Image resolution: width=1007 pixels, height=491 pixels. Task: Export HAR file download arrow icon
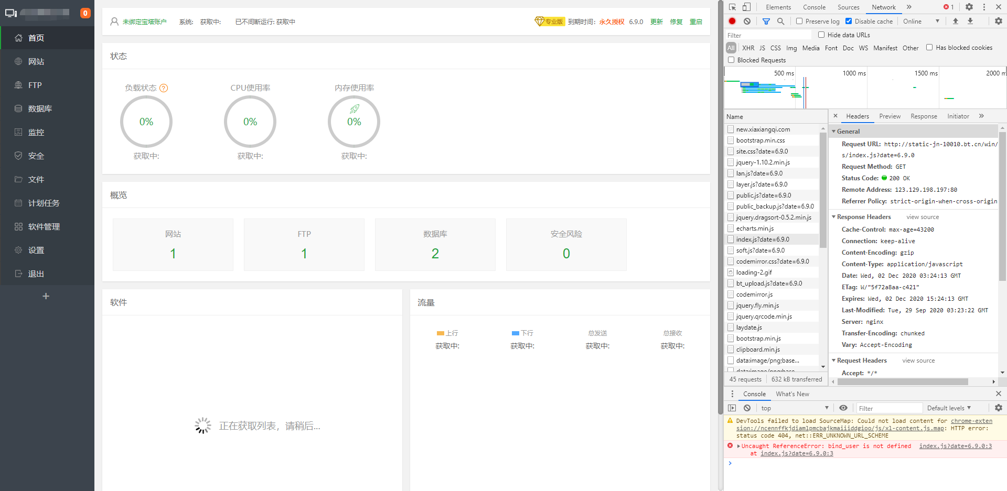(970, 21)
